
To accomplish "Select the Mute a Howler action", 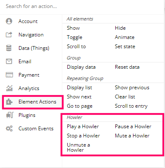I will pos(132,136).
